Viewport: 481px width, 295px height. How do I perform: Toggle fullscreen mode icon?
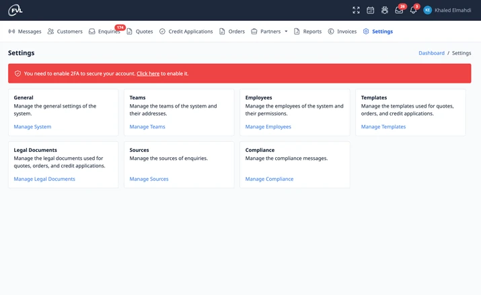(356, 10)
